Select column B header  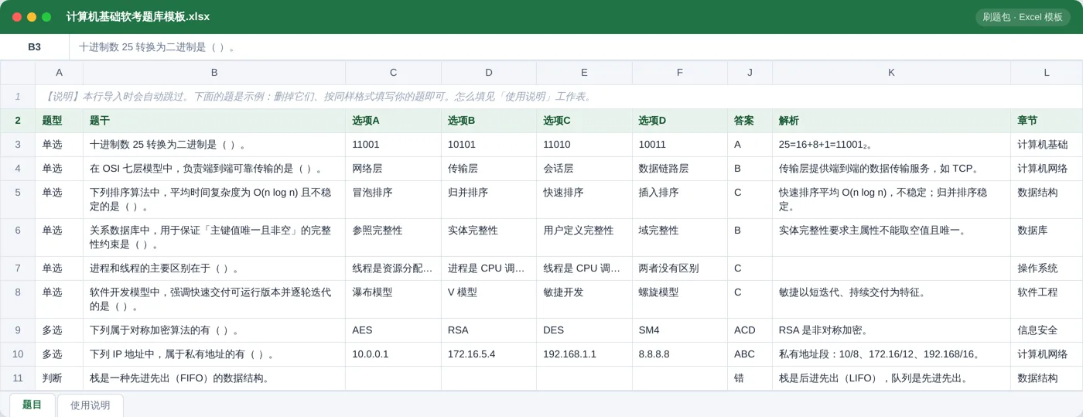[214, 73]
